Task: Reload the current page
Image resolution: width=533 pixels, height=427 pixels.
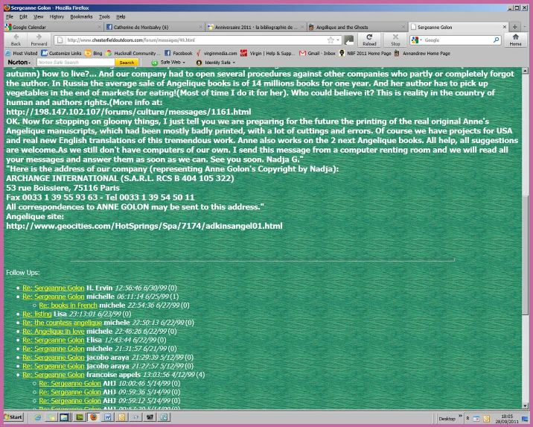Action: pyautogui.click(x=369, y=39)
